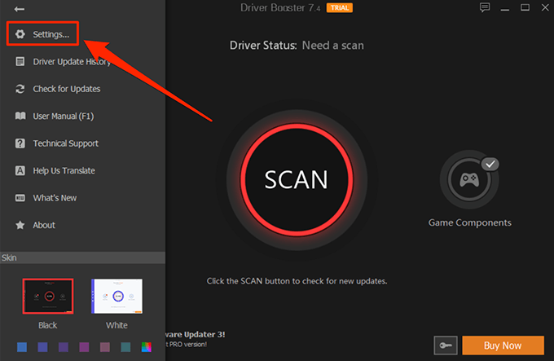554x361 pixels.
Task: Click the orange TRIAL badge
Action: pyautogui.click(x=340, y=8)
